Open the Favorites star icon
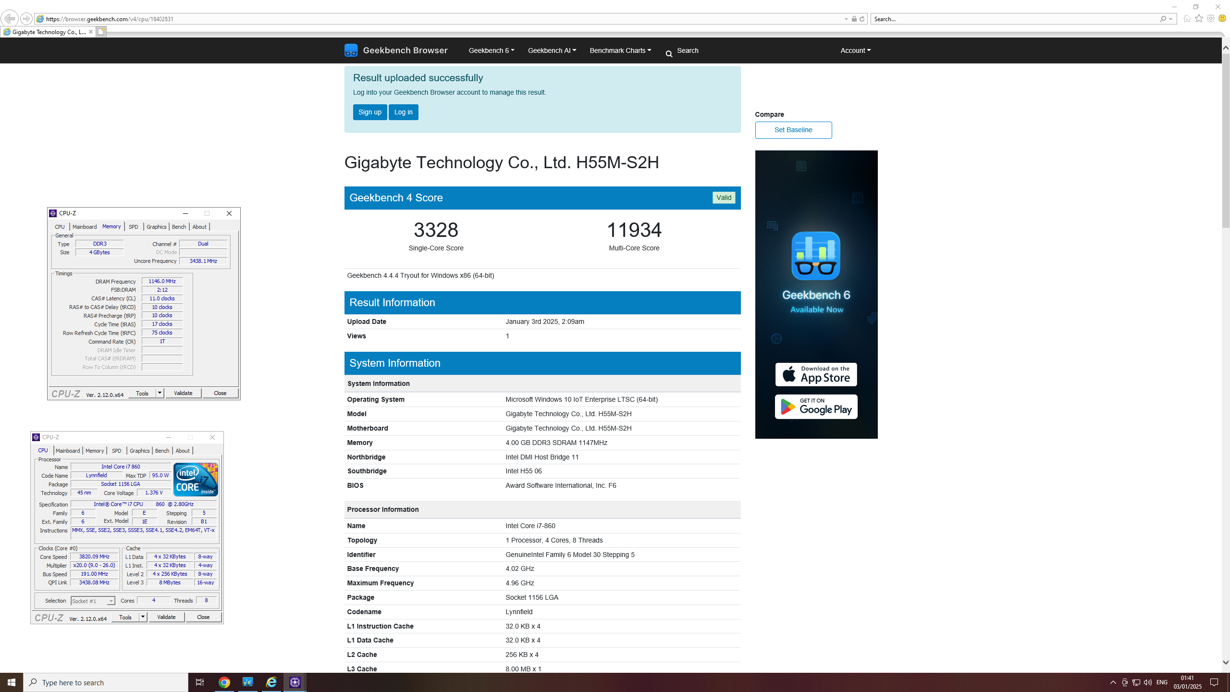The image size is (1230, 692). [x=1199, y=19]
